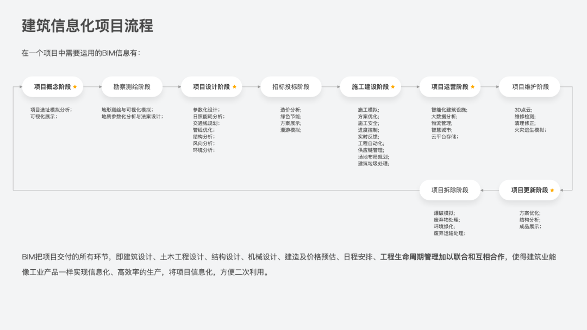Viewport: 587px width, 330px height.
Task: Click the text 进度控制
Action: (367, 130)
